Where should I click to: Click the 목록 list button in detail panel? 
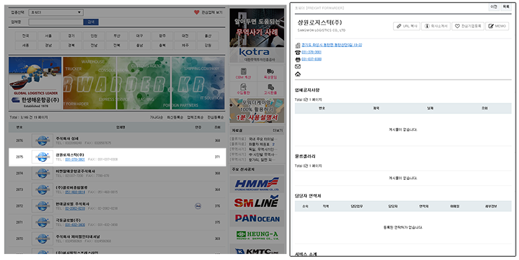tap(506, 7)
